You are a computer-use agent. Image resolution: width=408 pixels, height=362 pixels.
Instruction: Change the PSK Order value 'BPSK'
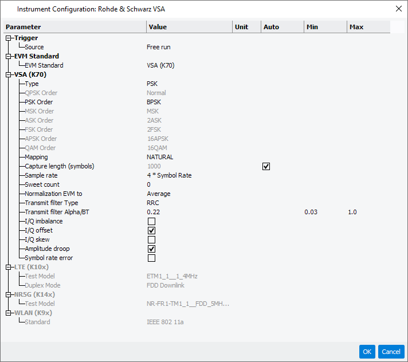pos(154,102)
